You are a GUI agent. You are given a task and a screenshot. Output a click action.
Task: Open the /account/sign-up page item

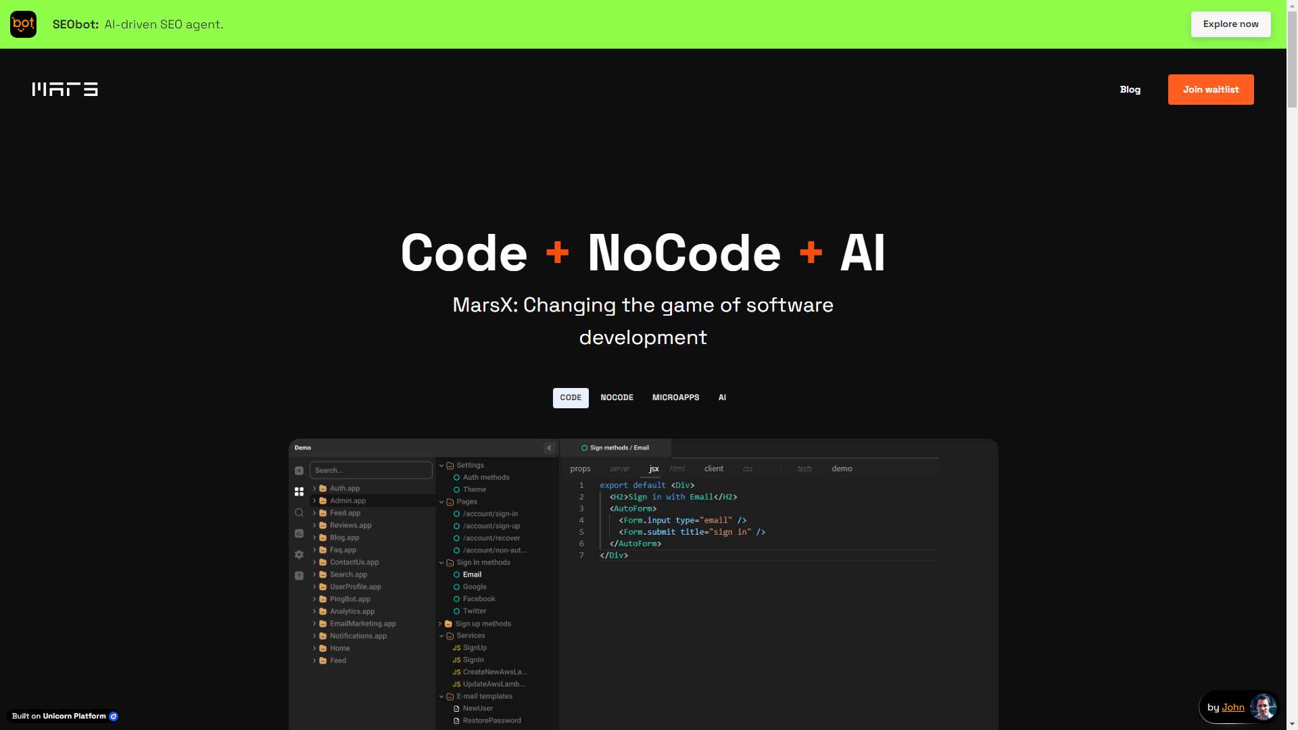click(491, 527)
